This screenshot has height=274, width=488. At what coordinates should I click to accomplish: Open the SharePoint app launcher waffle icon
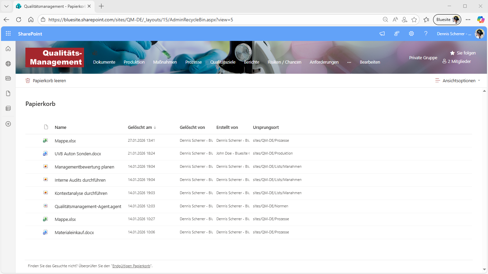8,33
